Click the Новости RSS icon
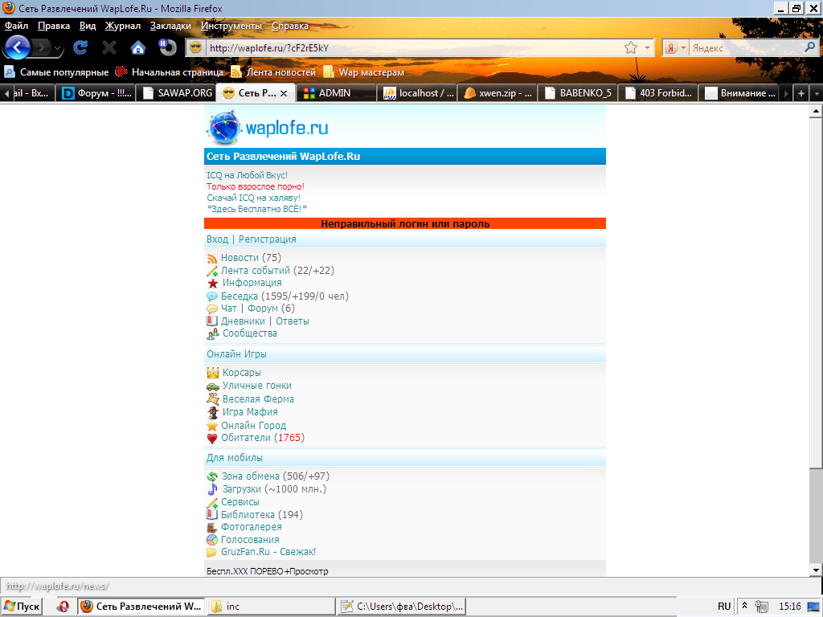This screenshot has height=617, width=823. pos(212,259)
